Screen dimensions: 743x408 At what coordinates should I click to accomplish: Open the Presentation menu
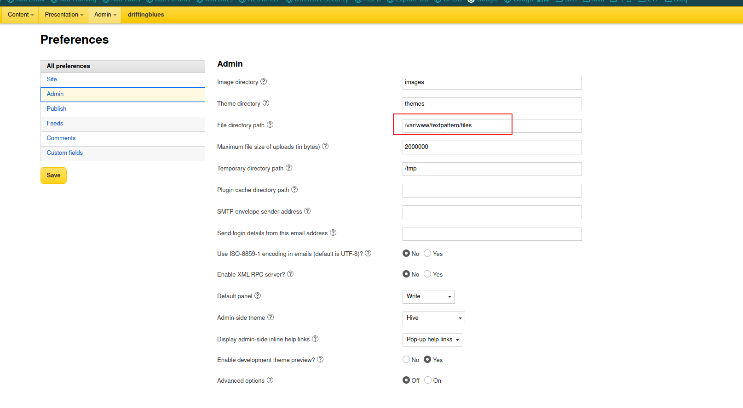64,15
